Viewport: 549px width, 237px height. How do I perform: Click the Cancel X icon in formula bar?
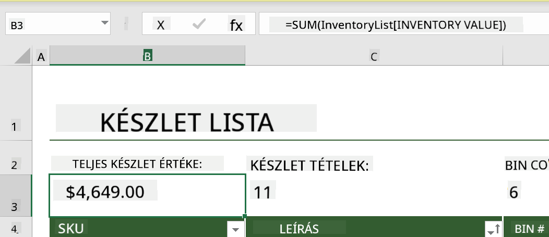tap(161, 25)
